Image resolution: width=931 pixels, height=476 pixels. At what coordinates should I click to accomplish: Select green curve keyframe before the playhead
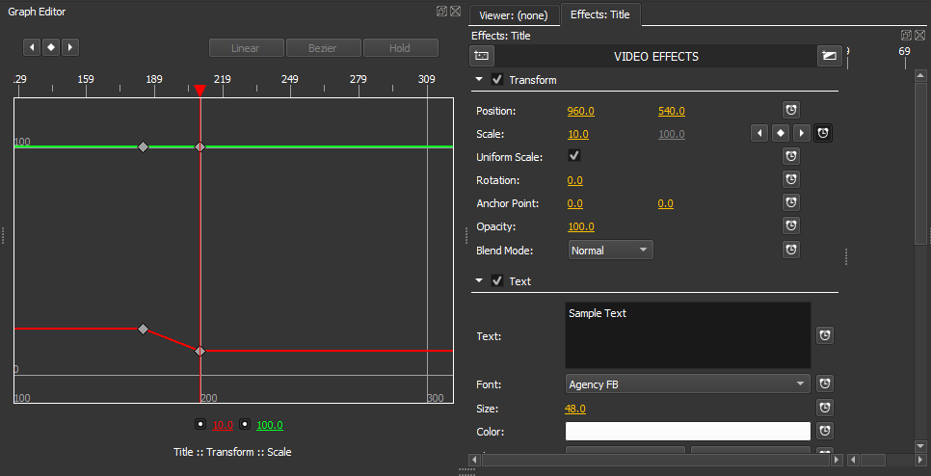click(x=143, y=146)
